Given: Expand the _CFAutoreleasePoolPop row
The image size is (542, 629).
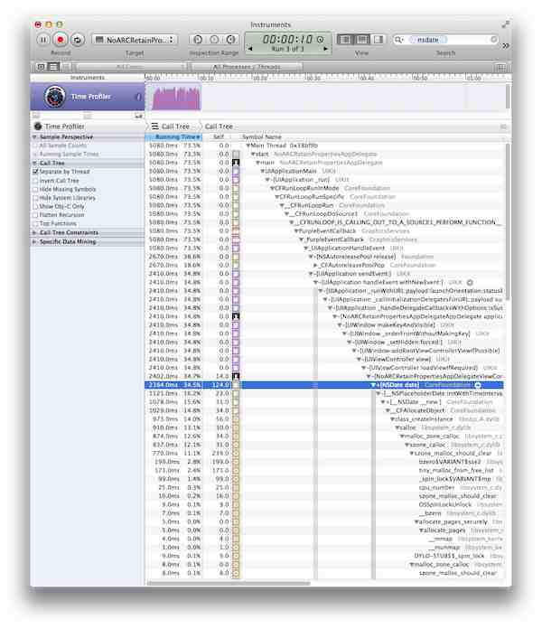Looking at the screenshot, I should [x=315, y=265].
